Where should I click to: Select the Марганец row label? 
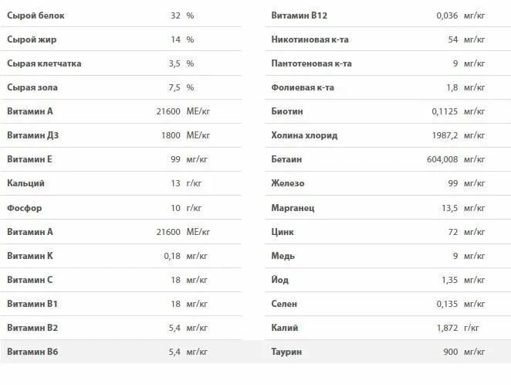293,208
